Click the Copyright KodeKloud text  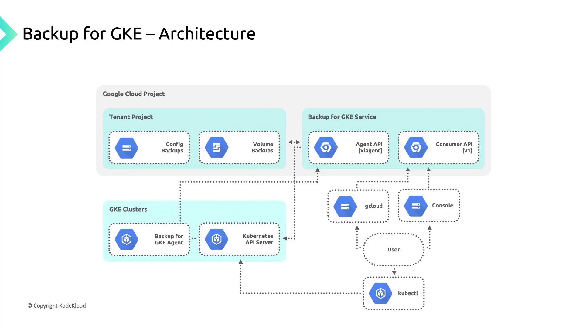click(57, 306)
